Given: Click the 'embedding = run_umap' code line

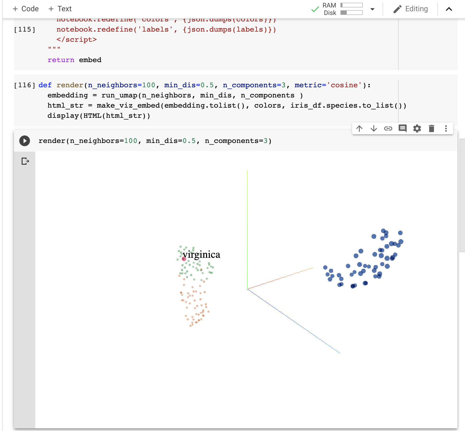Looking at the screenshot, I should (x=175, y=95).
